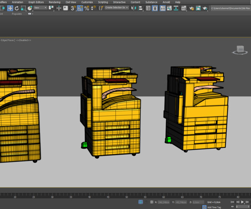The image size is (251, 209).
Task: Click the Align tool icon
Action: (140, 8)
